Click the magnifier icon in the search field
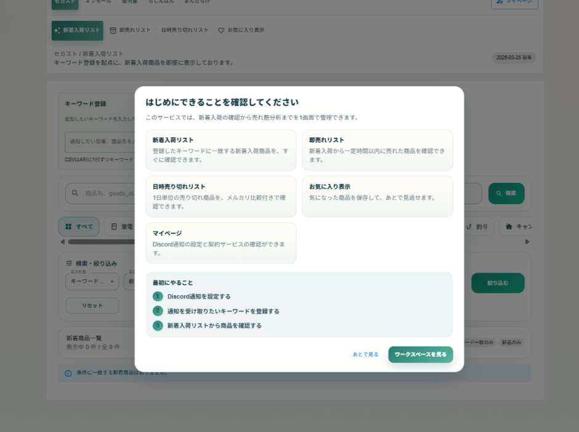Image resolution: width=579 pixels, height=432 pixels. [75, 193]
